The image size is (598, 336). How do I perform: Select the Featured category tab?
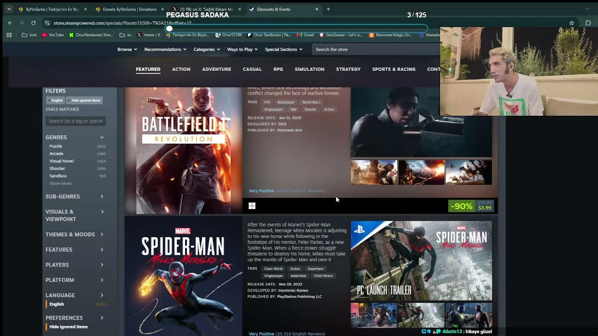[148, 69]
